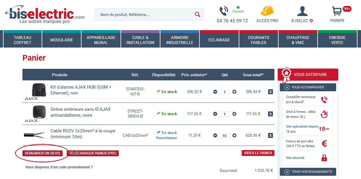361x179 pixels.
Task: Increase quantity of Sirène extérieure AJAX
Action: tap(235, 114)
